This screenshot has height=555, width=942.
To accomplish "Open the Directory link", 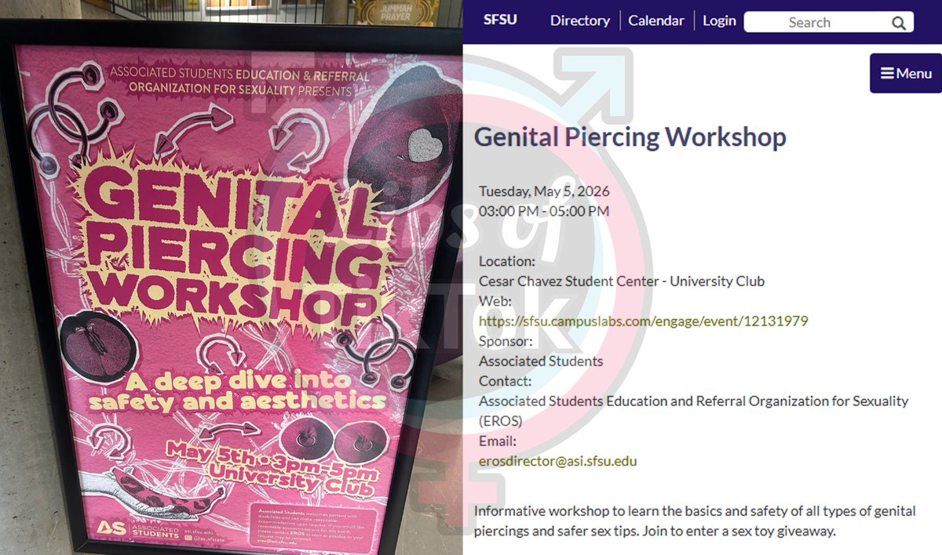I will tap(580, 20).
